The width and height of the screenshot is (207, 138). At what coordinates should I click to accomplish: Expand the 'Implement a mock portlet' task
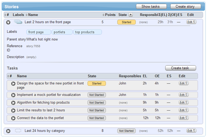13,95
